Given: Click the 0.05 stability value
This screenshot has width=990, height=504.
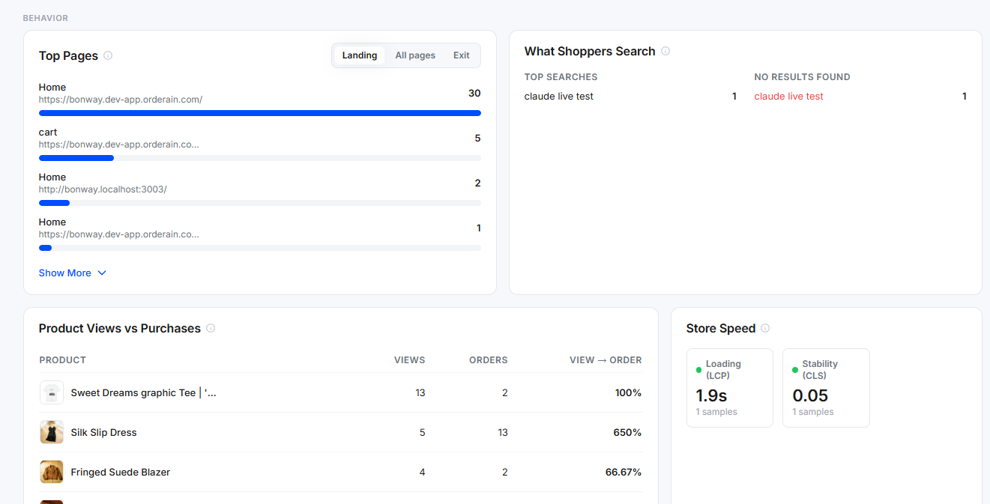Looking at the screenshot, I should (x=810, y=395).
